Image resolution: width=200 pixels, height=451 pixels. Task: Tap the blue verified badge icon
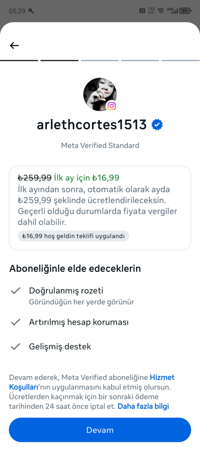(x=157, y=125)
